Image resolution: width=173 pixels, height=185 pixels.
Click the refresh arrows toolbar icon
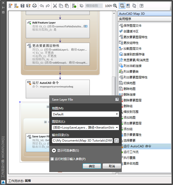click(134, 6)
